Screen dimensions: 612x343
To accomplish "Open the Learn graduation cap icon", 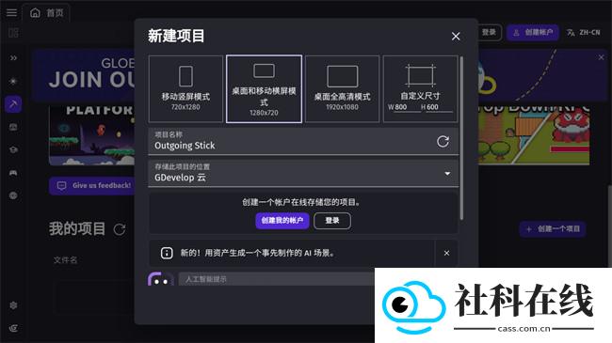I will pos(13,149).
